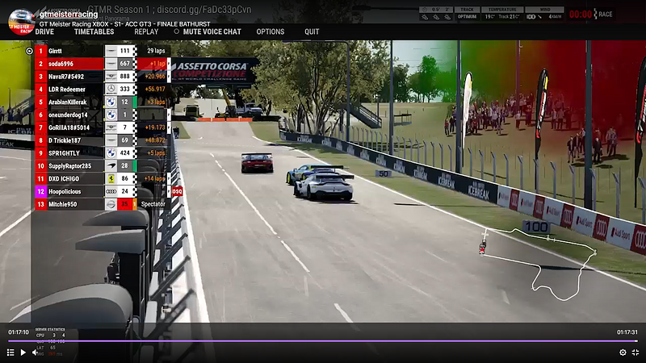Click the red 00:00 race timer

pos(580,15)
